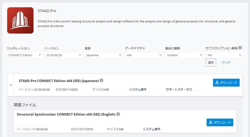Click info icon next to STAAD.Pro CONNECT Edition title
Image resolution: width=250 pixels, height=137 pixels.
tap(101, 80)
